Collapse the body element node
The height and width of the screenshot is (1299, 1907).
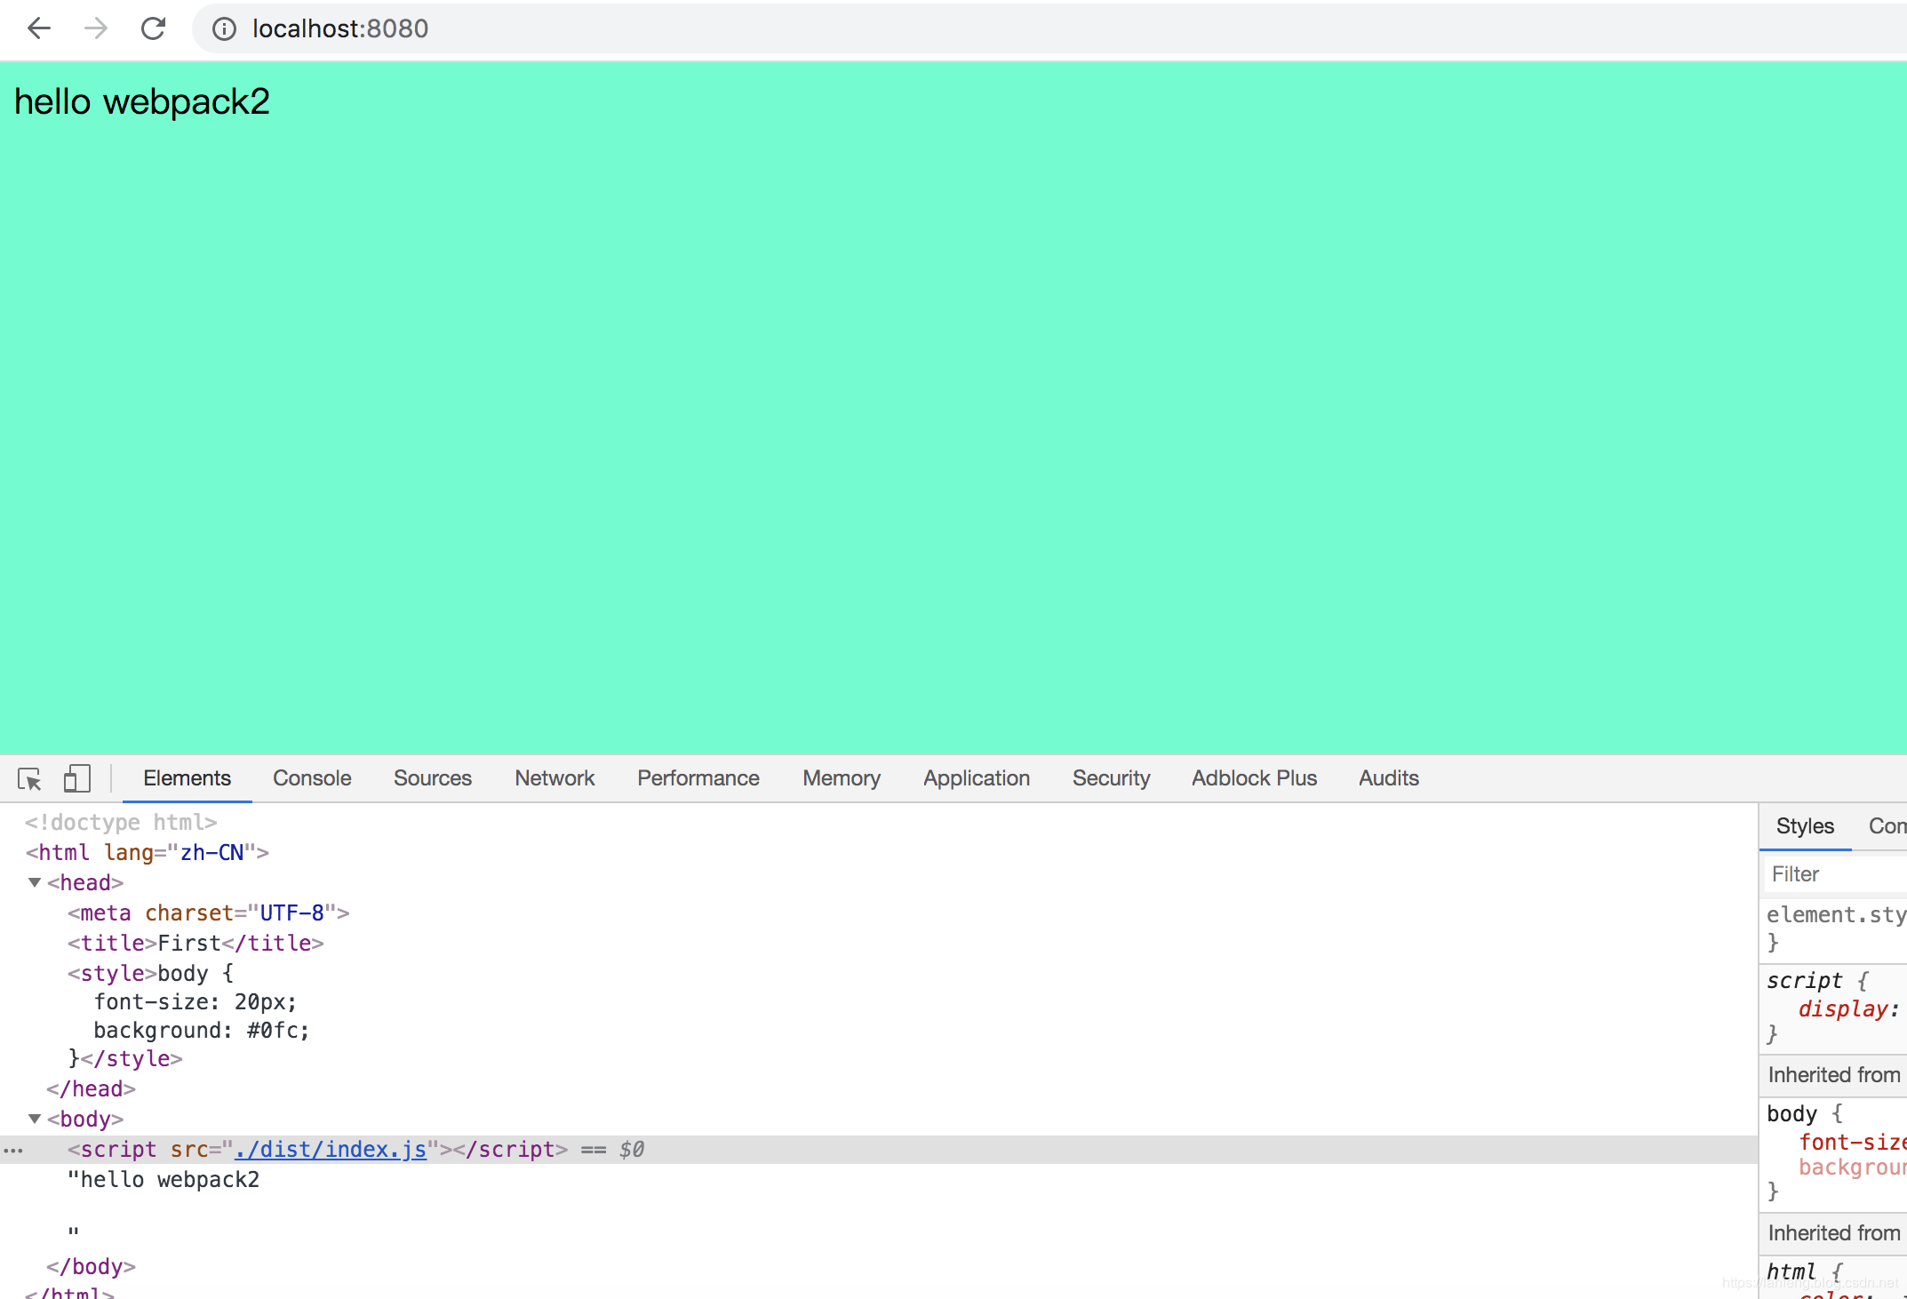(35, 1119)
